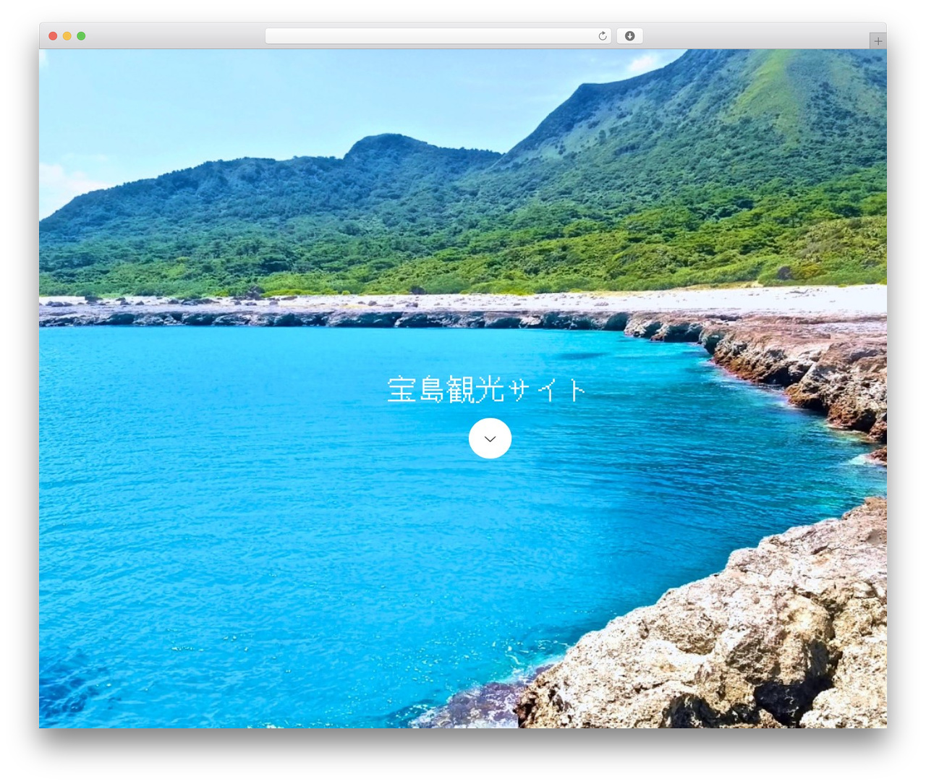Click the 宝島観光サイト site title

click(486, 390)
